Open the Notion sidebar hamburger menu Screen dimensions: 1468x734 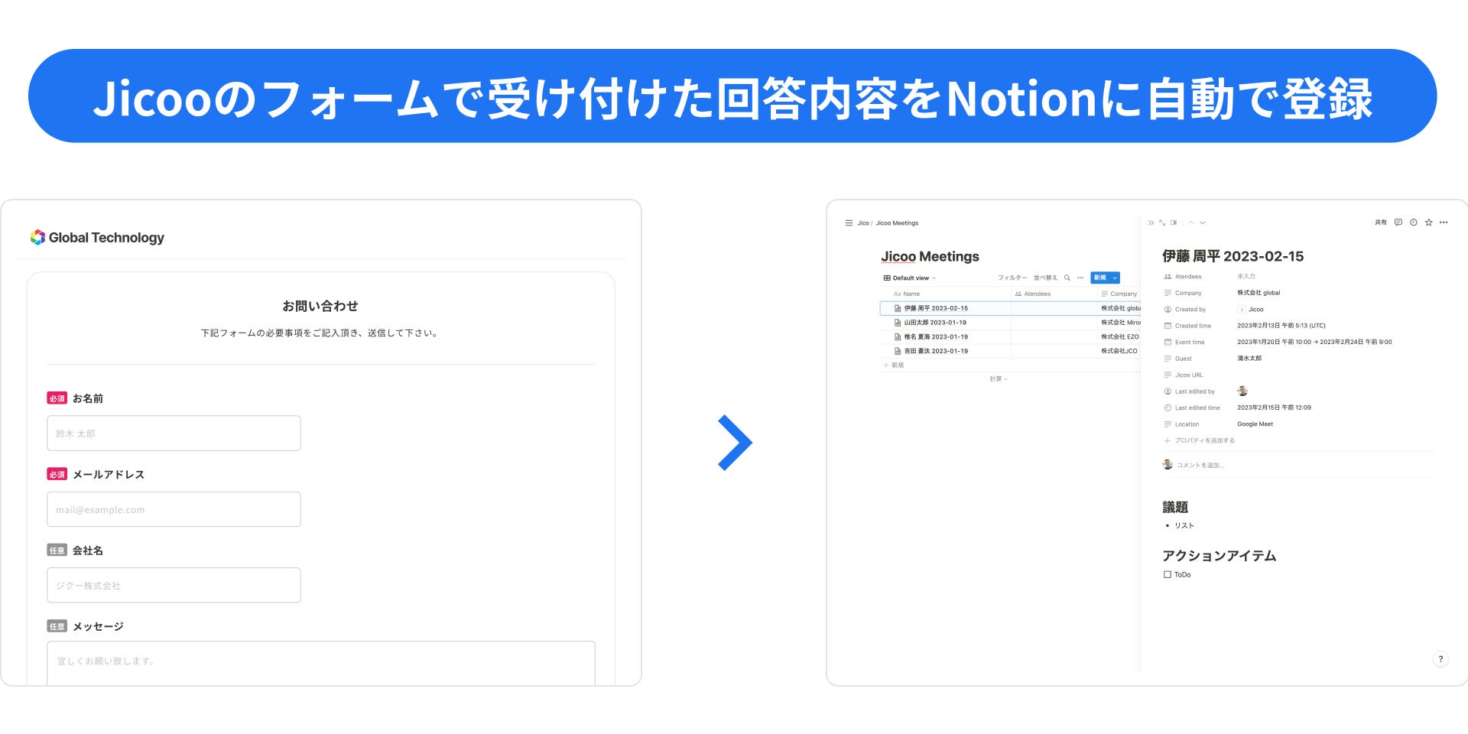click(x=849, y=223)
